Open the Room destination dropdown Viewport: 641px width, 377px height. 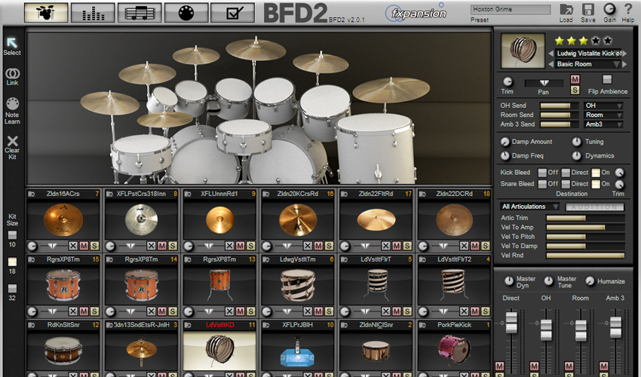pos(603,115)
